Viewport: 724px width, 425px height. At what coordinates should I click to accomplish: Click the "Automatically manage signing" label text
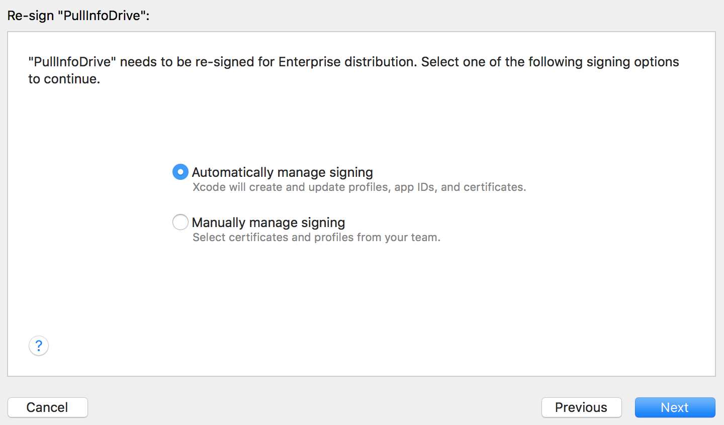tap(283, 172)
